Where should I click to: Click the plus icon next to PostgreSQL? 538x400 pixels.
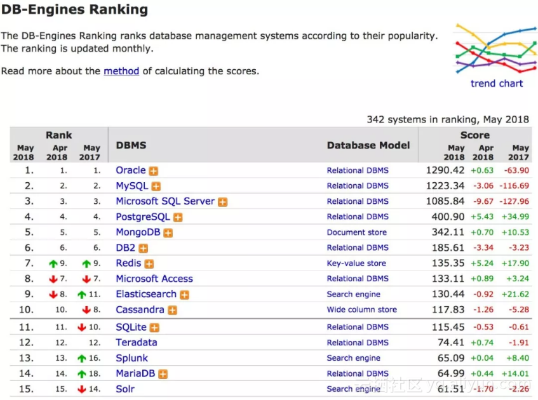click(178, 218)
